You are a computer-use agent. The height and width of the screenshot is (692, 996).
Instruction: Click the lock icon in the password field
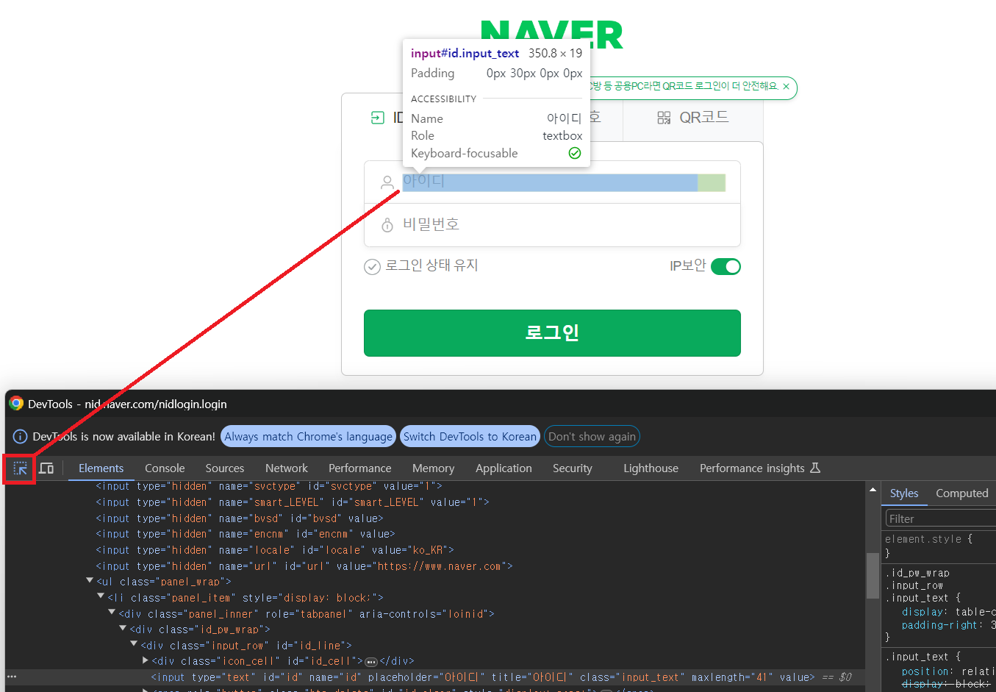click(x=387, y=225)
